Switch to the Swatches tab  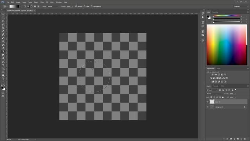(x=215, y=12)
